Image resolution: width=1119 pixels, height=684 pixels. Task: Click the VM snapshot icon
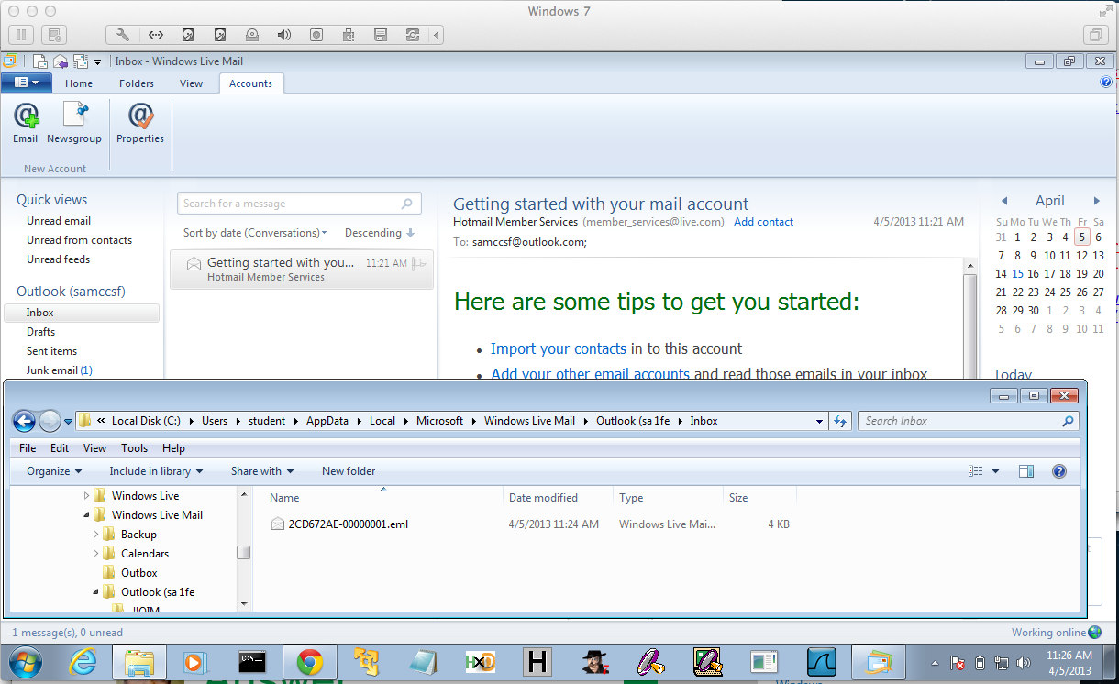pyautogui.click(x=54, y=35)
